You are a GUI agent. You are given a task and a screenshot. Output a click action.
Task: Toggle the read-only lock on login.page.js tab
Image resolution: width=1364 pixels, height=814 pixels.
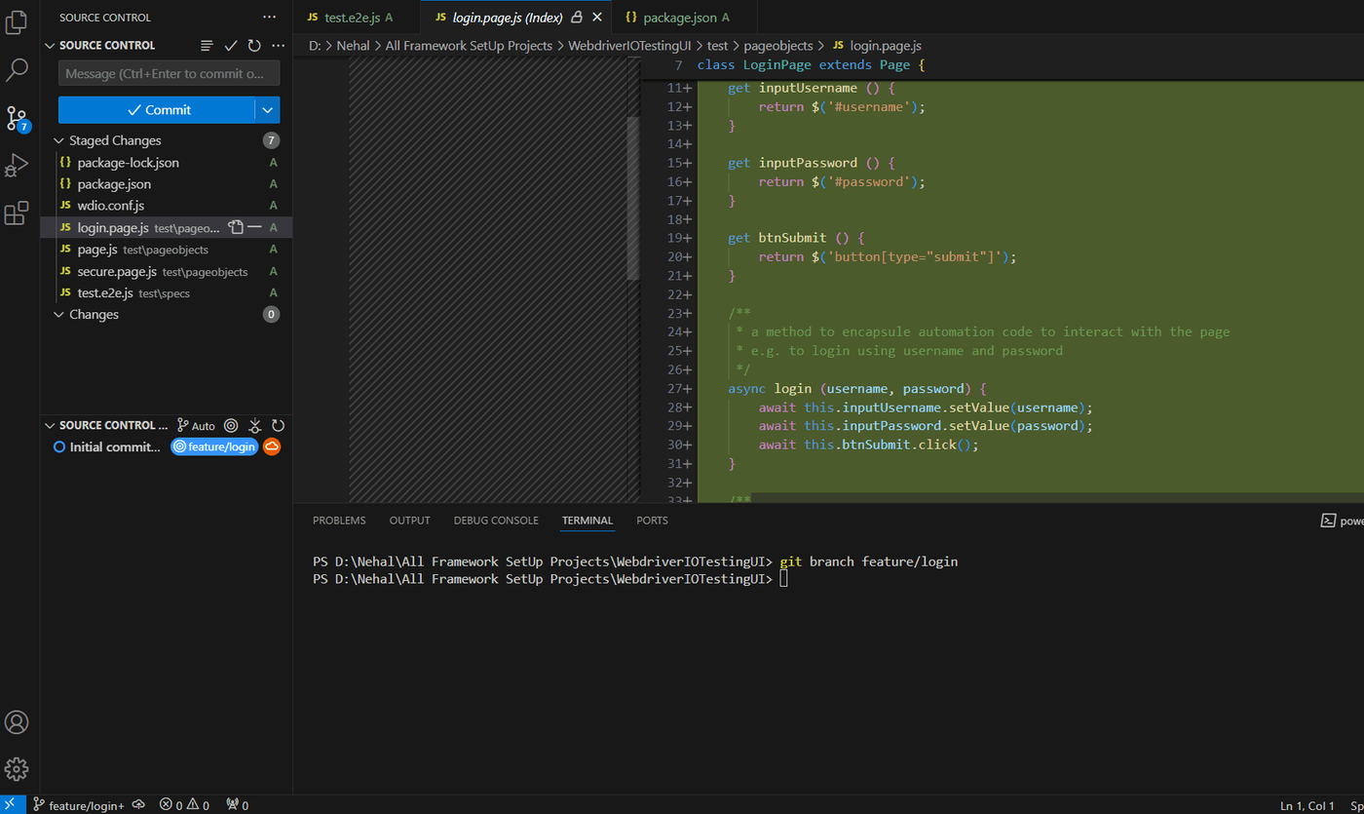577,18
